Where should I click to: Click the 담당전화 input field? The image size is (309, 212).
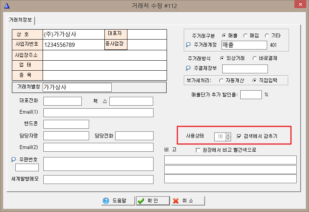coord(134,136)
